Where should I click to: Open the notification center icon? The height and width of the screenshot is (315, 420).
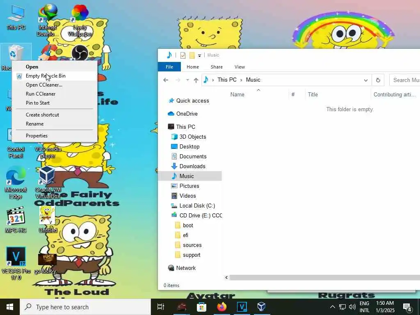pos(407,307)
